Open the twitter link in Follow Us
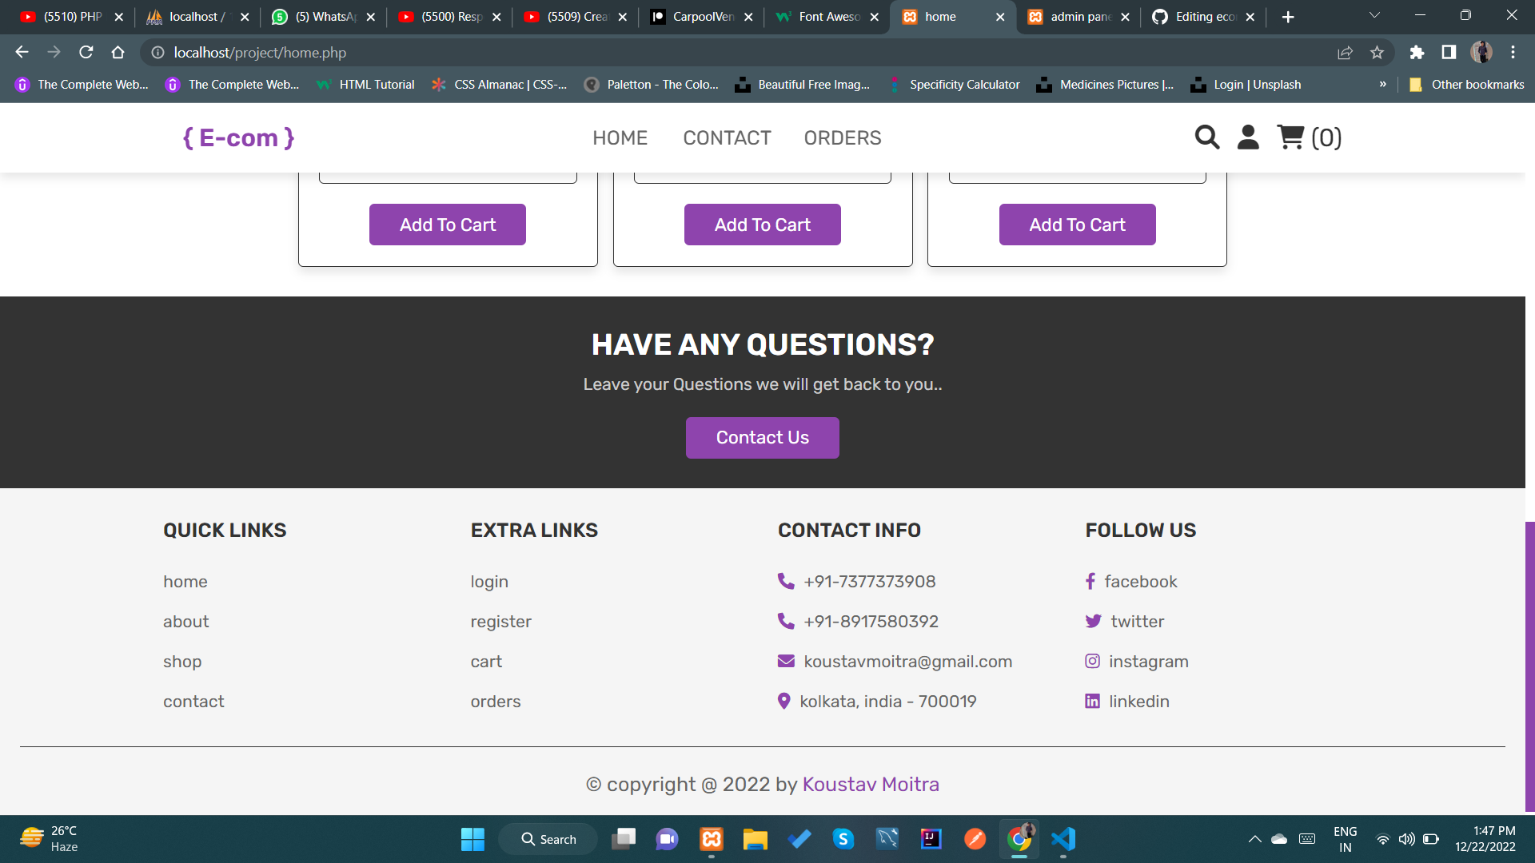The image size is (1535, 863). tap(1125, 622)
